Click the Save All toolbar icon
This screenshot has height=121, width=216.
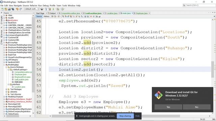13,9
